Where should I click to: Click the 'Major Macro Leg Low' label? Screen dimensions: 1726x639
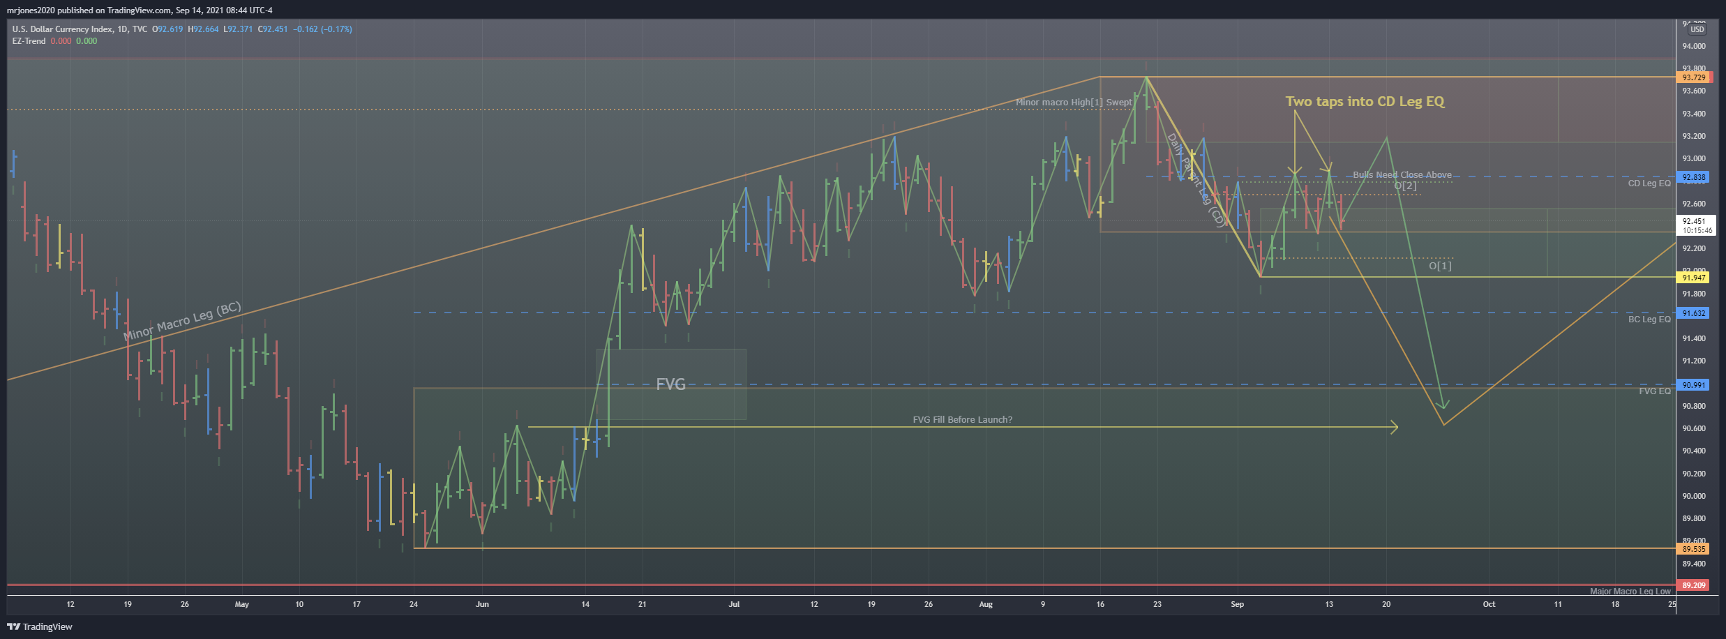coord(1630,592)
